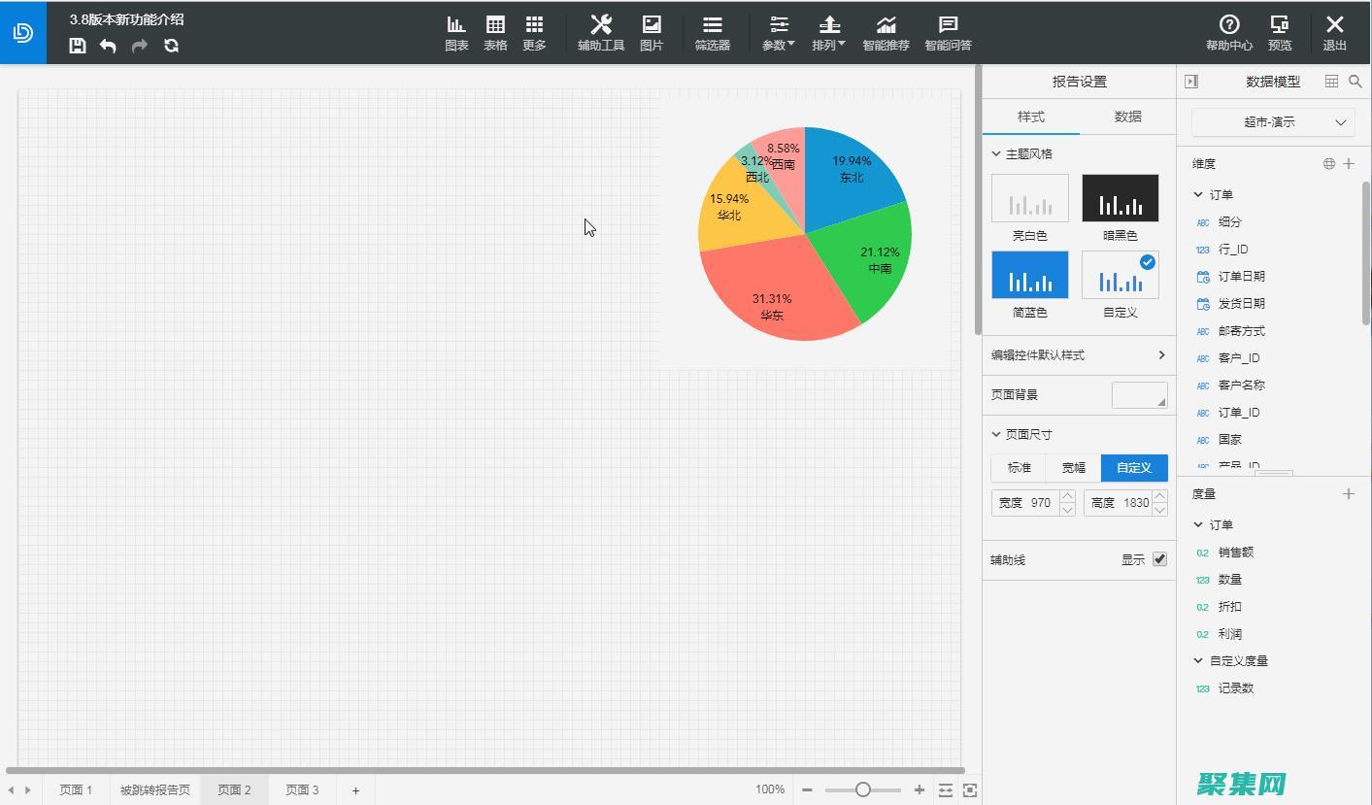Open the 表格 table tool

tap(495, 32)
